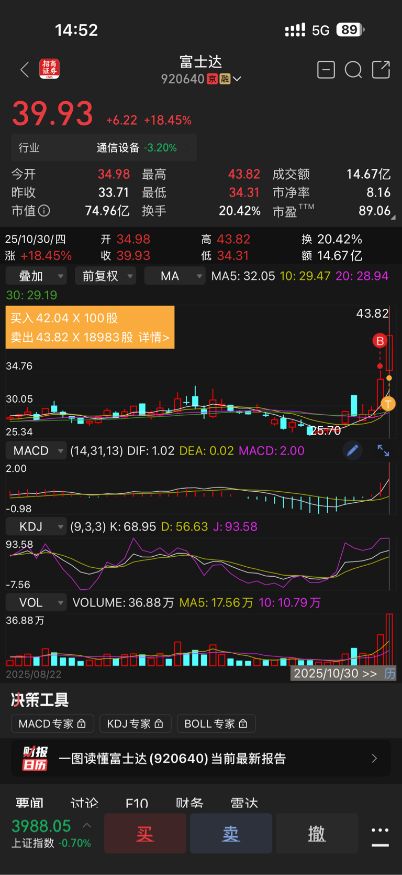Share the stock page via export icon

(381, 69)
